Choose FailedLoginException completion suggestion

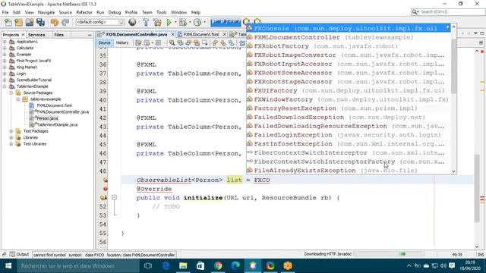[349, 135]
